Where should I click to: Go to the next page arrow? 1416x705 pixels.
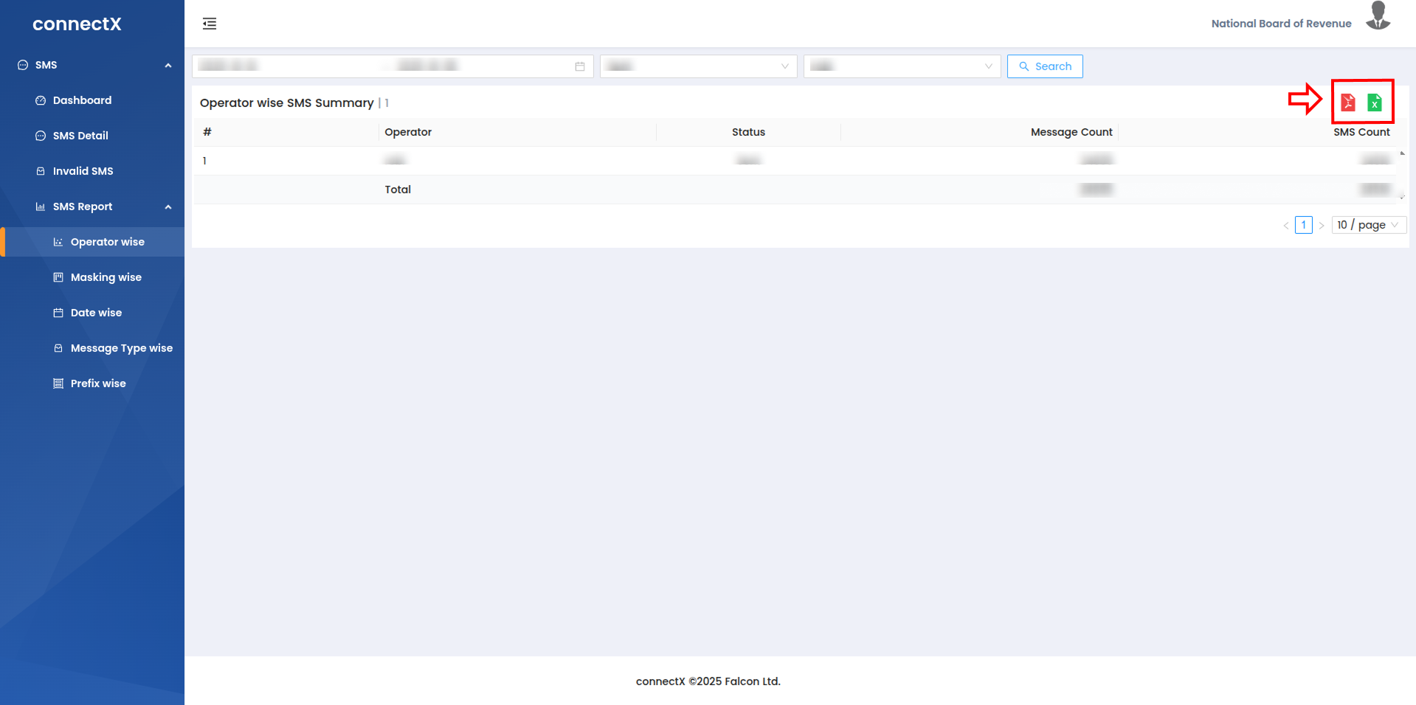tap(1322, 226)
